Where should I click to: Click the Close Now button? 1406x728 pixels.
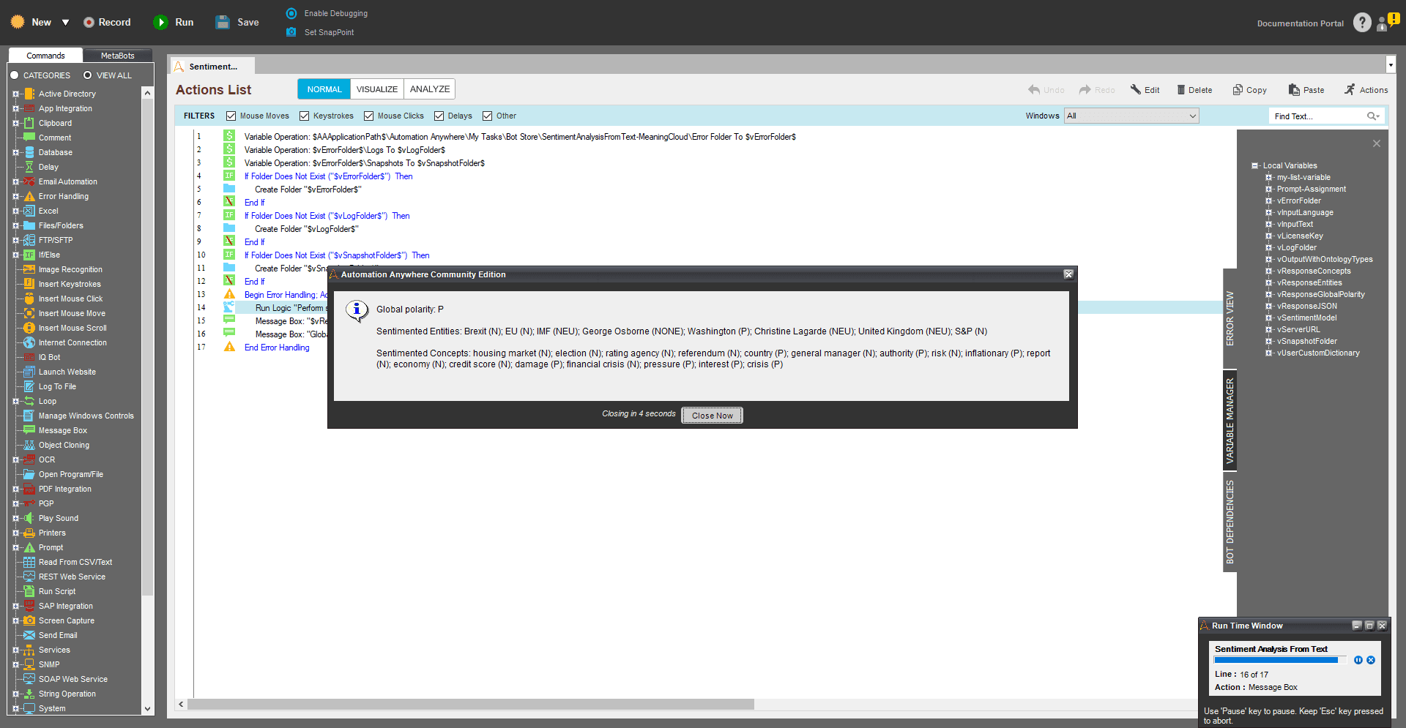(x=713, y=416)
